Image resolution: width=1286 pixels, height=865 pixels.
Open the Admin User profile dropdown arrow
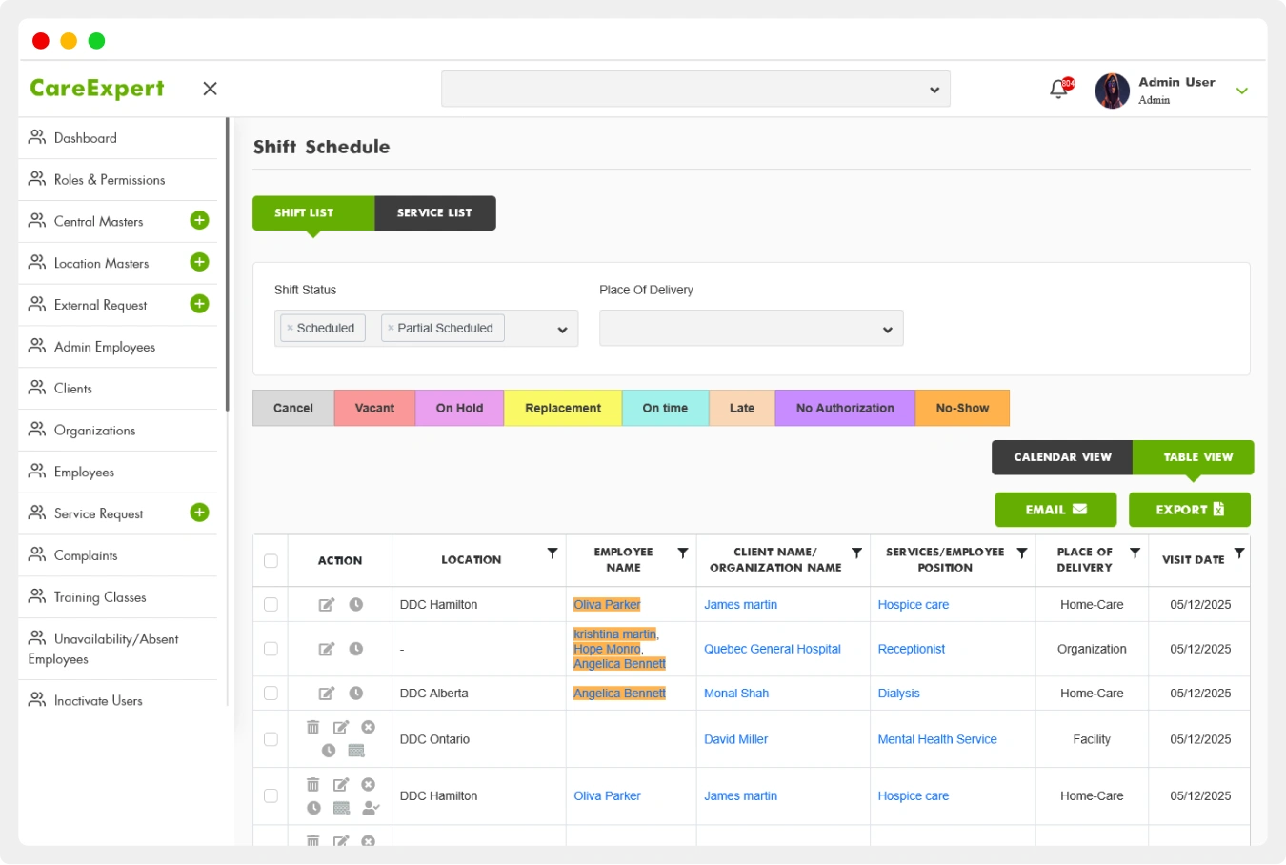(1241, 91)
